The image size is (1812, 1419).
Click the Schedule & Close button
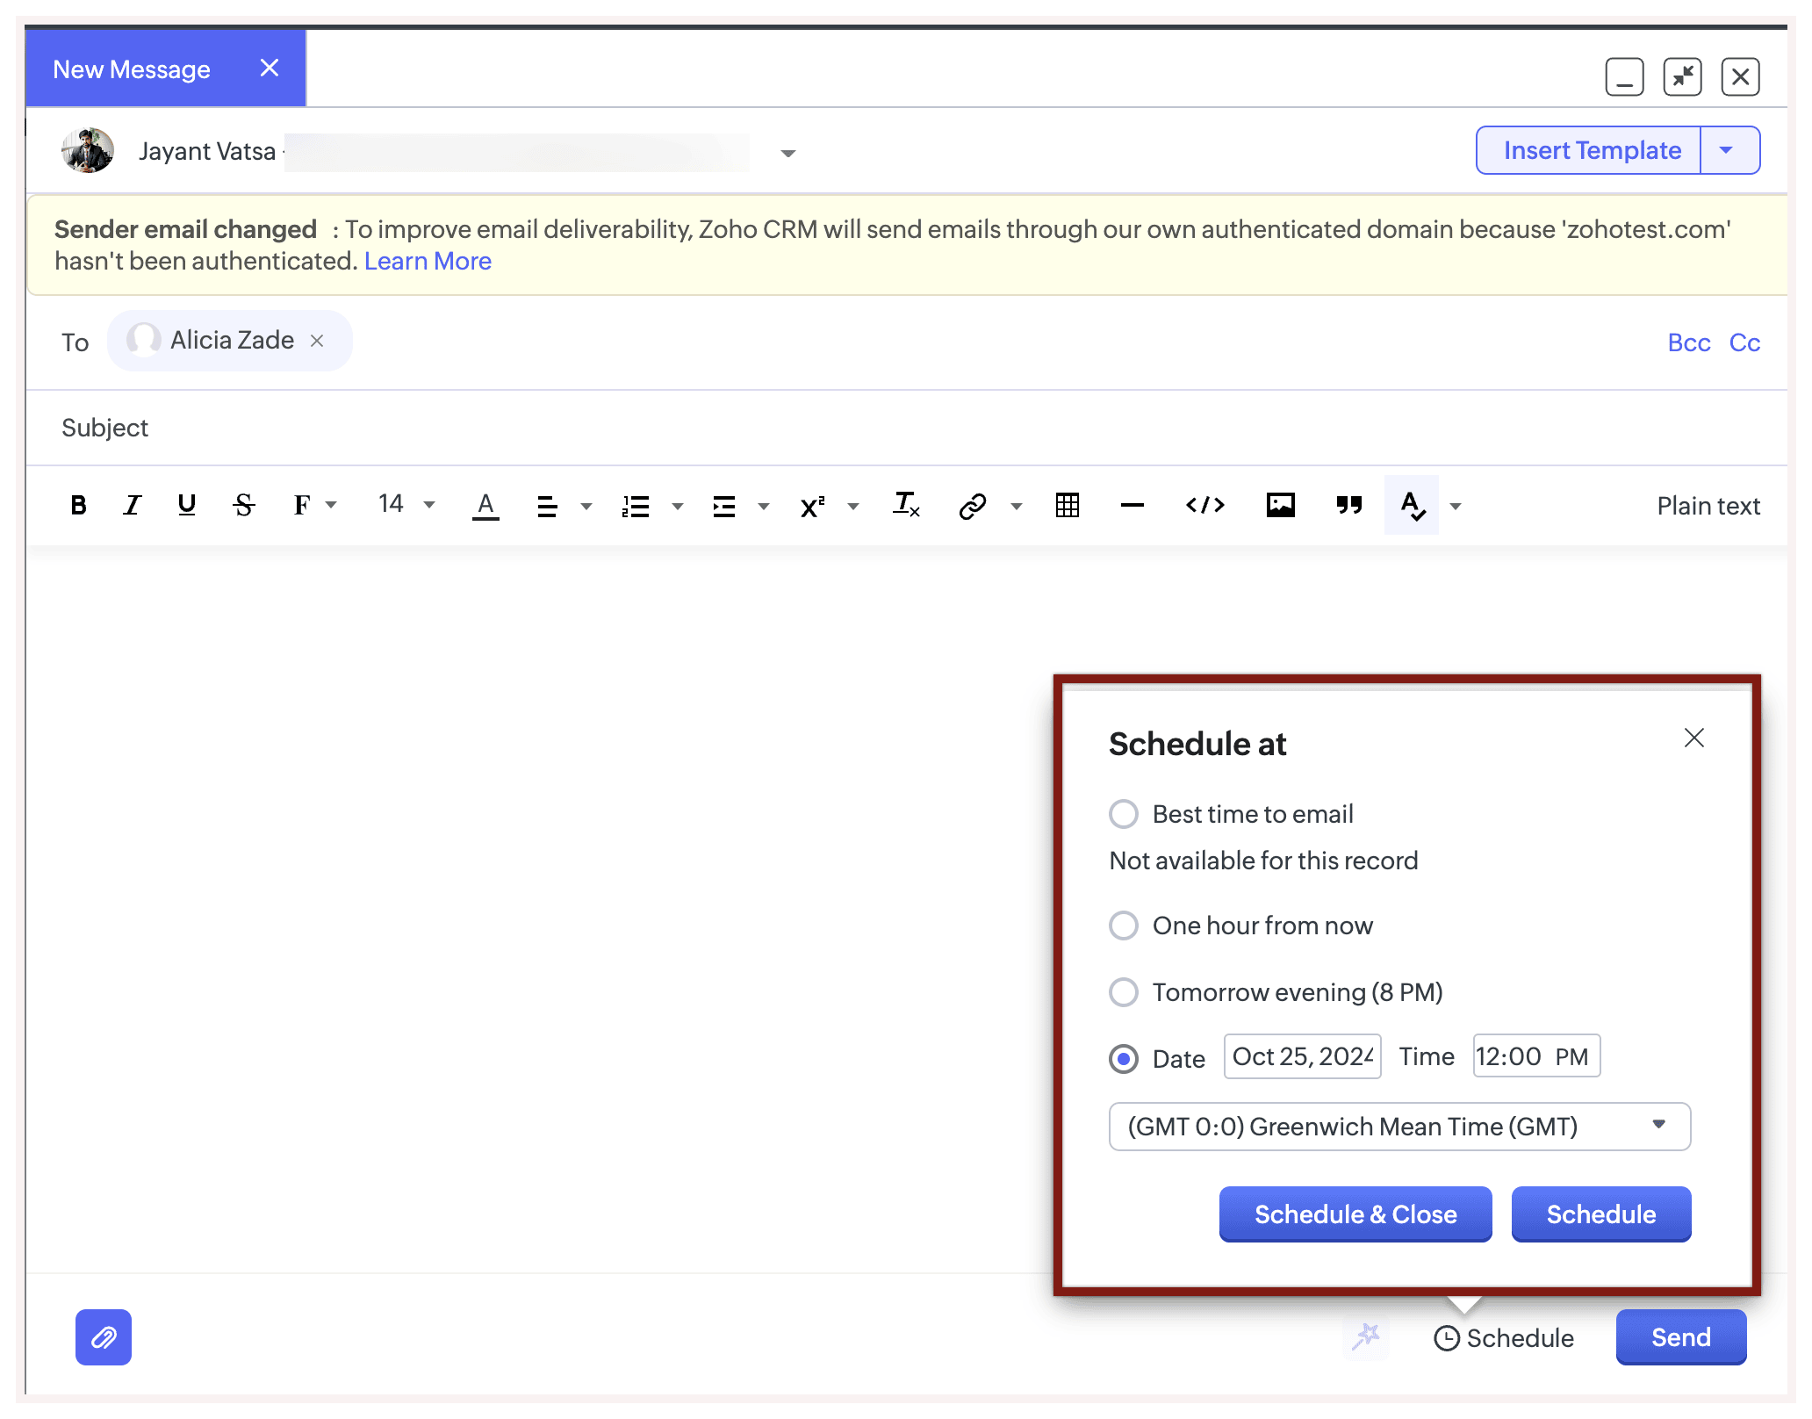coord(1355,1214)
